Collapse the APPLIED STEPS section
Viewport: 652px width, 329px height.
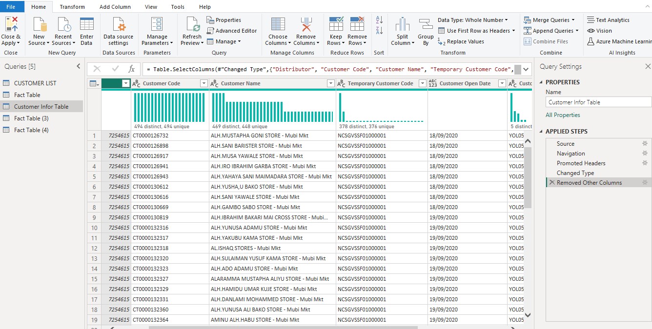click(541, 132)
